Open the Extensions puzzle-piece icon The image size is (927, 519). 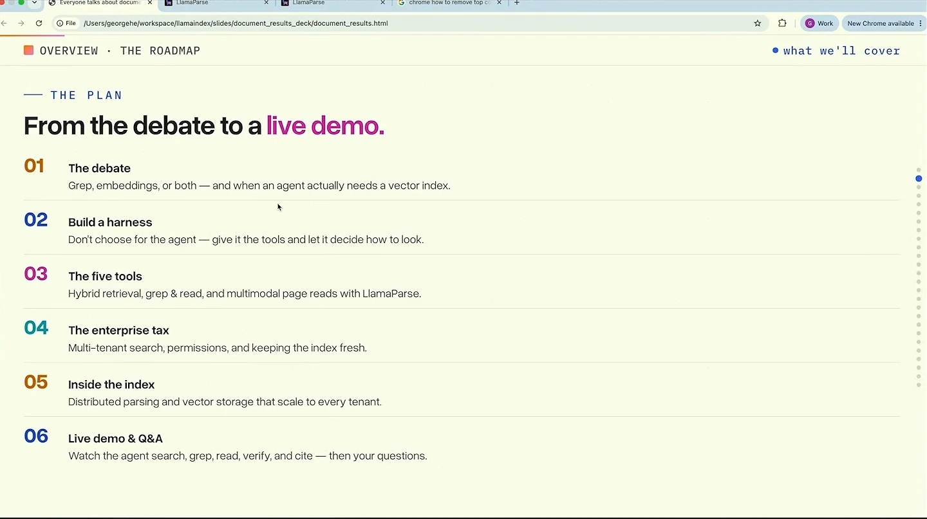pos(782,23)
